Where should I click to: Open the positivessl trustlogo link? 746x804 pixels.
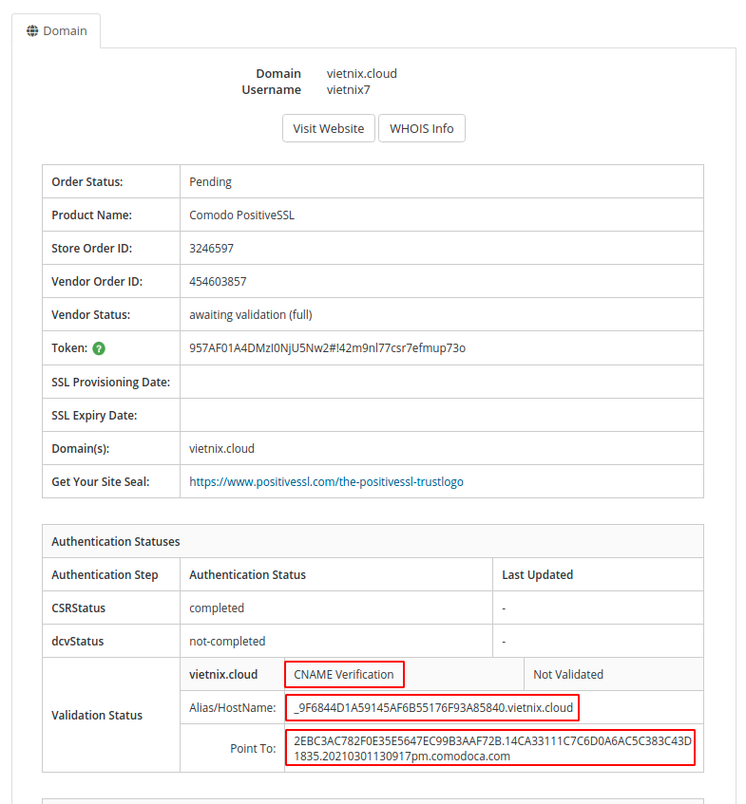click(326, 482)
